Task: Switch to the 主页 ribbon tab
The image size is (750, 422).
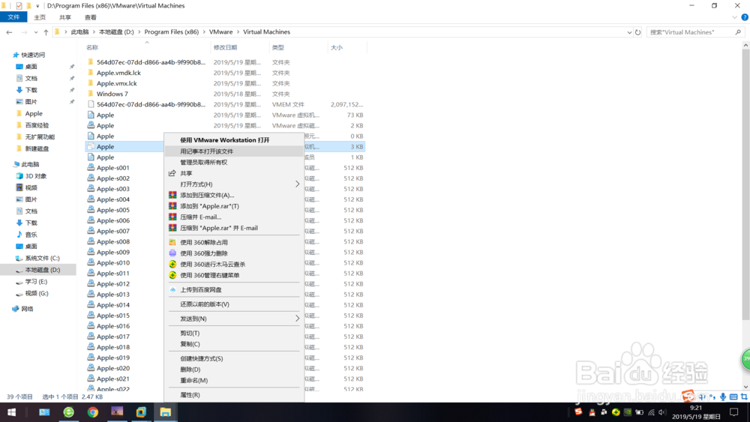Action: coord(40,17)
